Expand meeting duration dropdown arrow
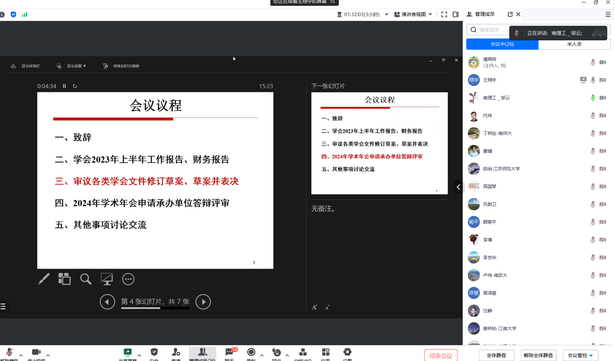The height and width of the screenshot is (361, 615). [386, 15]
